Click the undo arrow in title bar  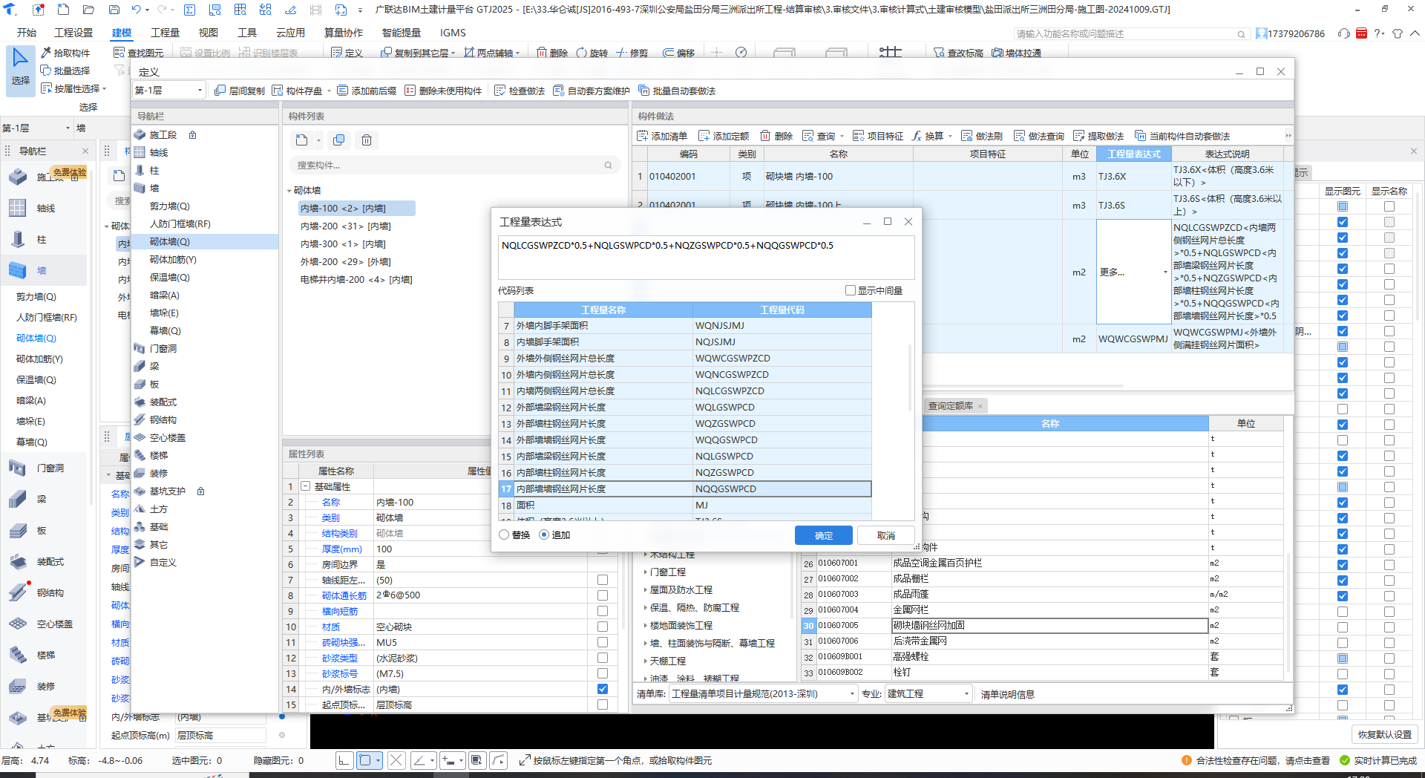[136, 10]
